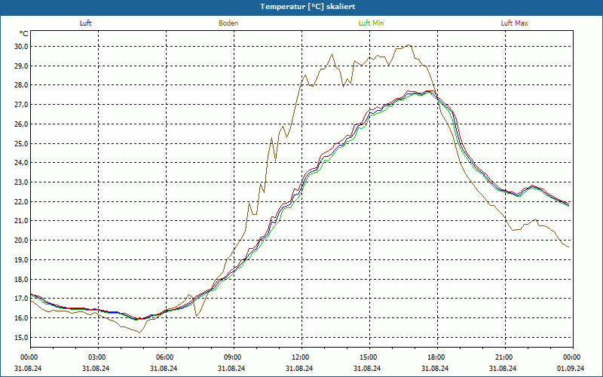Click the 28,0 value on the y-axis

pyautogui.click(x=22, y=85)
